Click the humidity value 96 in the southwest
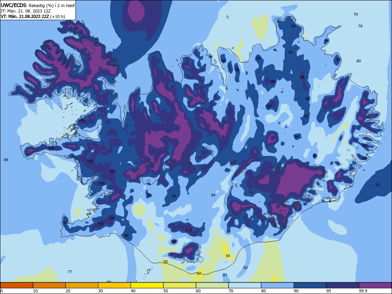Screen dimensions: 392x294 (x=126, y=236)
